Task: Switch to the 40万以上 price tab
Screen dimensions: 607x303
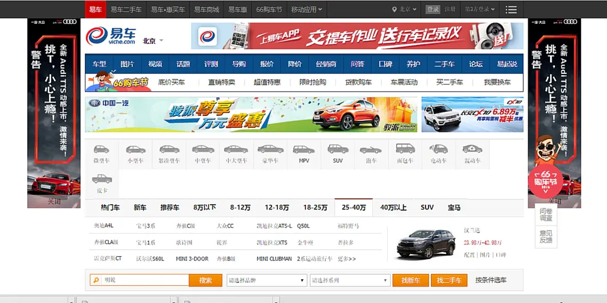Action: point(394,208)
